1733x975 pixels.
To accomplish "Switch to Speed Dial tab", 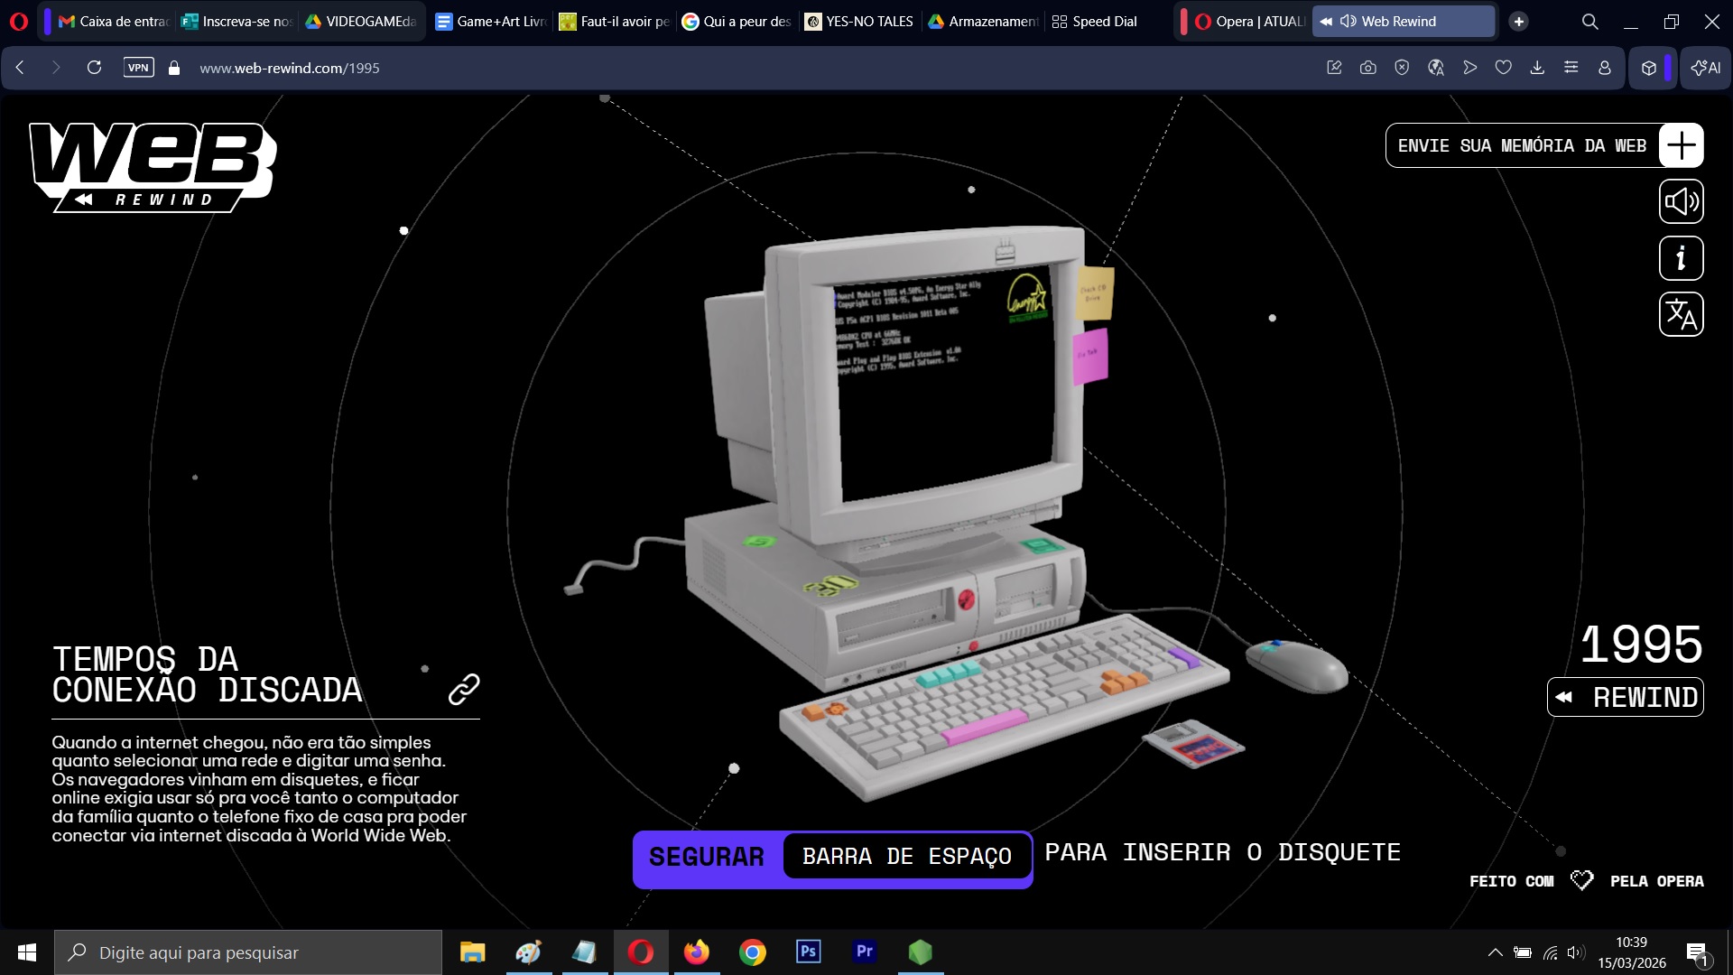I will (1094, 21).
